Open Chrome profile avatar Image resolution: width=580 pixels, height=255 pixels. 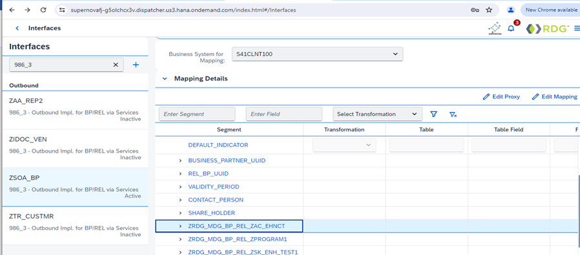pos(511,10)
